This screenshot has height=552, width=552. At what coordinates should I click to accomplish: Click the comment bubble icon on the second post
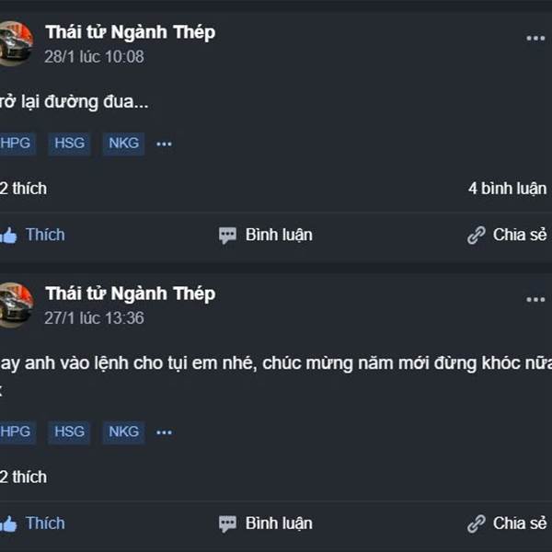point(227,524)
